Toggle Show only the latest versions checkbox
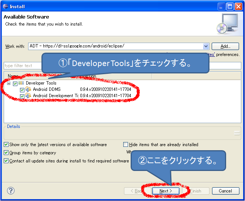 tap(6, 144)
